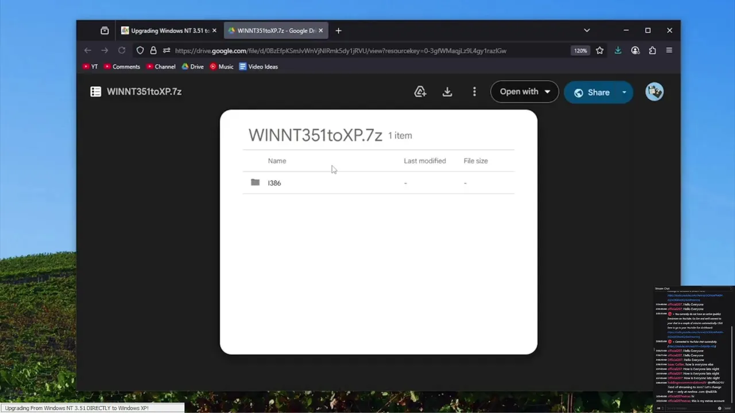Open the Firefox account icon
Screen dimensions: 735x413
[x=635, y=50]
